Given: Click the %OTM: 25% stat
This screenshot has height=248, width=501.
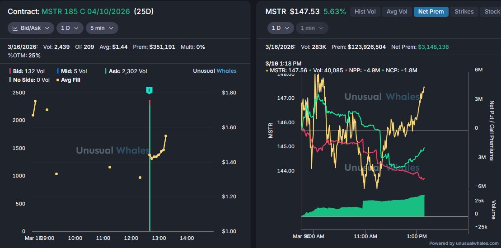Looking at the screenshot, I should click(24, 55).
